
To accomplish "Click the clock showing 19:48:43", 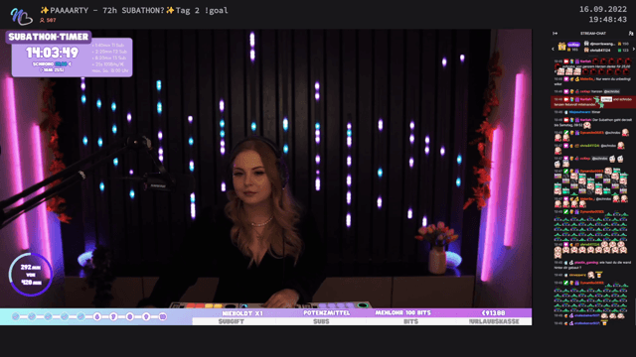I will tap(607, 20).
